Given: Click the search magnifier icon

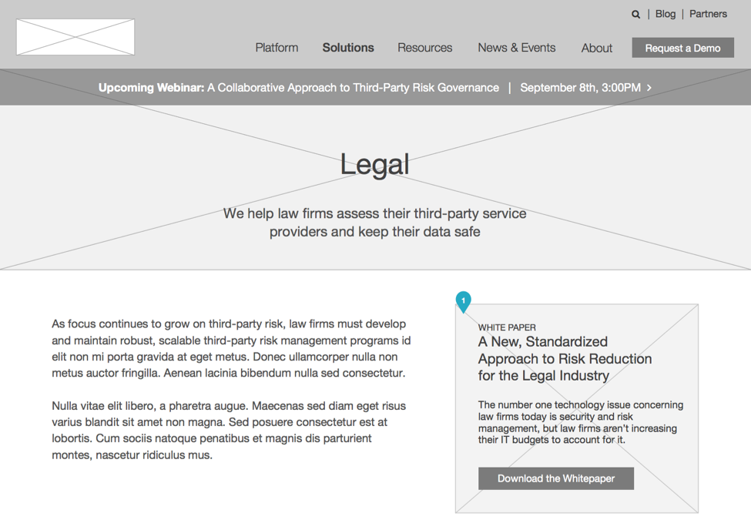Looking at the screenshot, I should click(635, 15).
